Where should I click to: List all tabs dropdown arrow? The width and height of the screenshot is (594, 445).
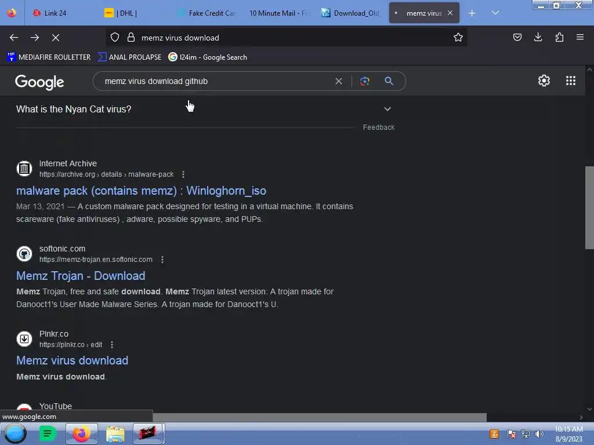point(495,13)
